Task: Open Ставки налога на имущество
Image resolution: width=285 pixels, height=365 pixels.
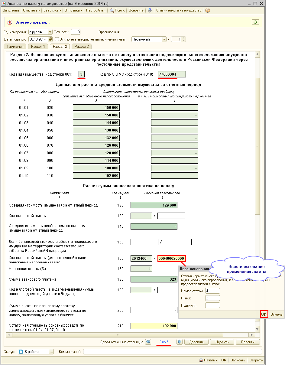Action: [179, 10]
